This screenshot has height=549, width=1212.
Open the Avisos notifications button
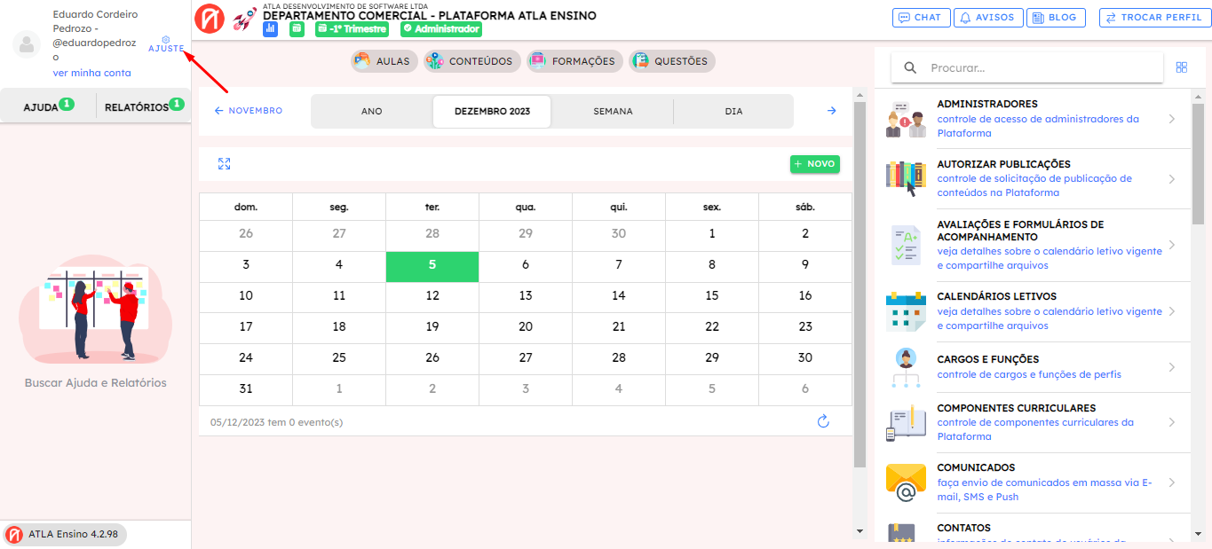(x=988, y=18)
